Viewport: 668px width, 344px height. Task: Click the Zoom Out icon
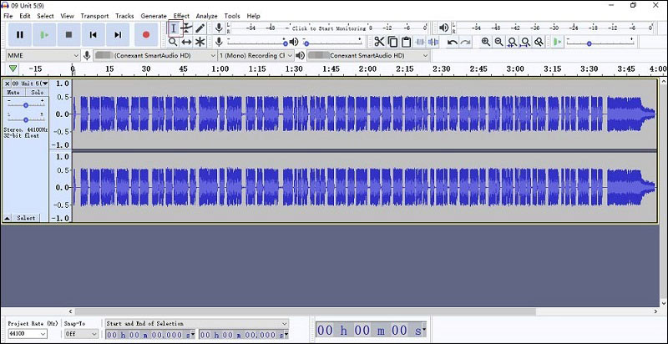(498, 42)
